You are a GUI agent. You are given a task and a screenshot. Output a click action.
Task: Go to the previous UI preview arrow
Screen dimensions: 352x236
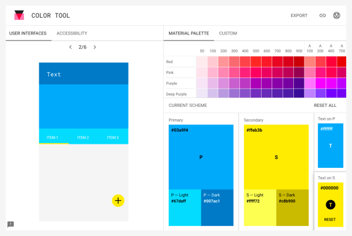click(x=70, y=47)
